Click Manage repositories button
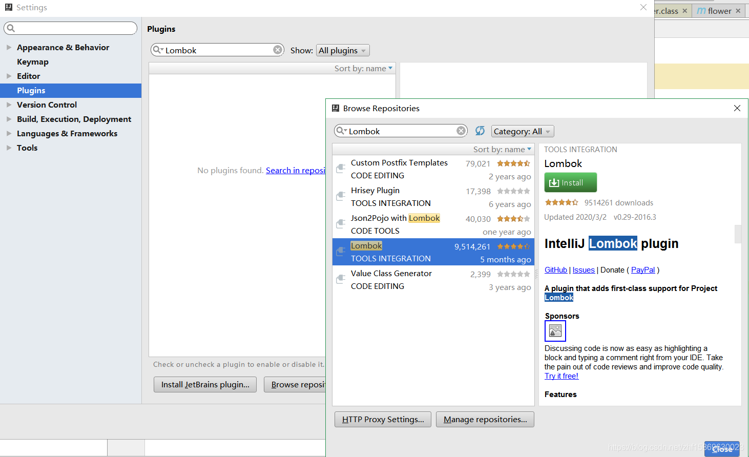The width and height of the screenshot is (749, 457). pos(485,419)
